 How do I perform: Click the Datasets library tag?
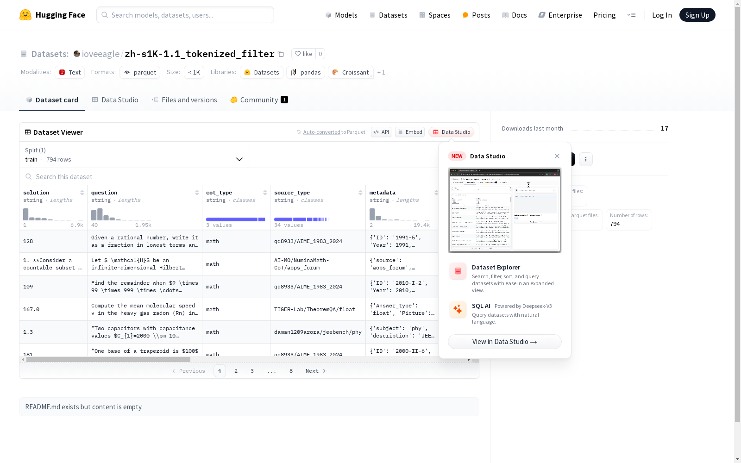262,72
